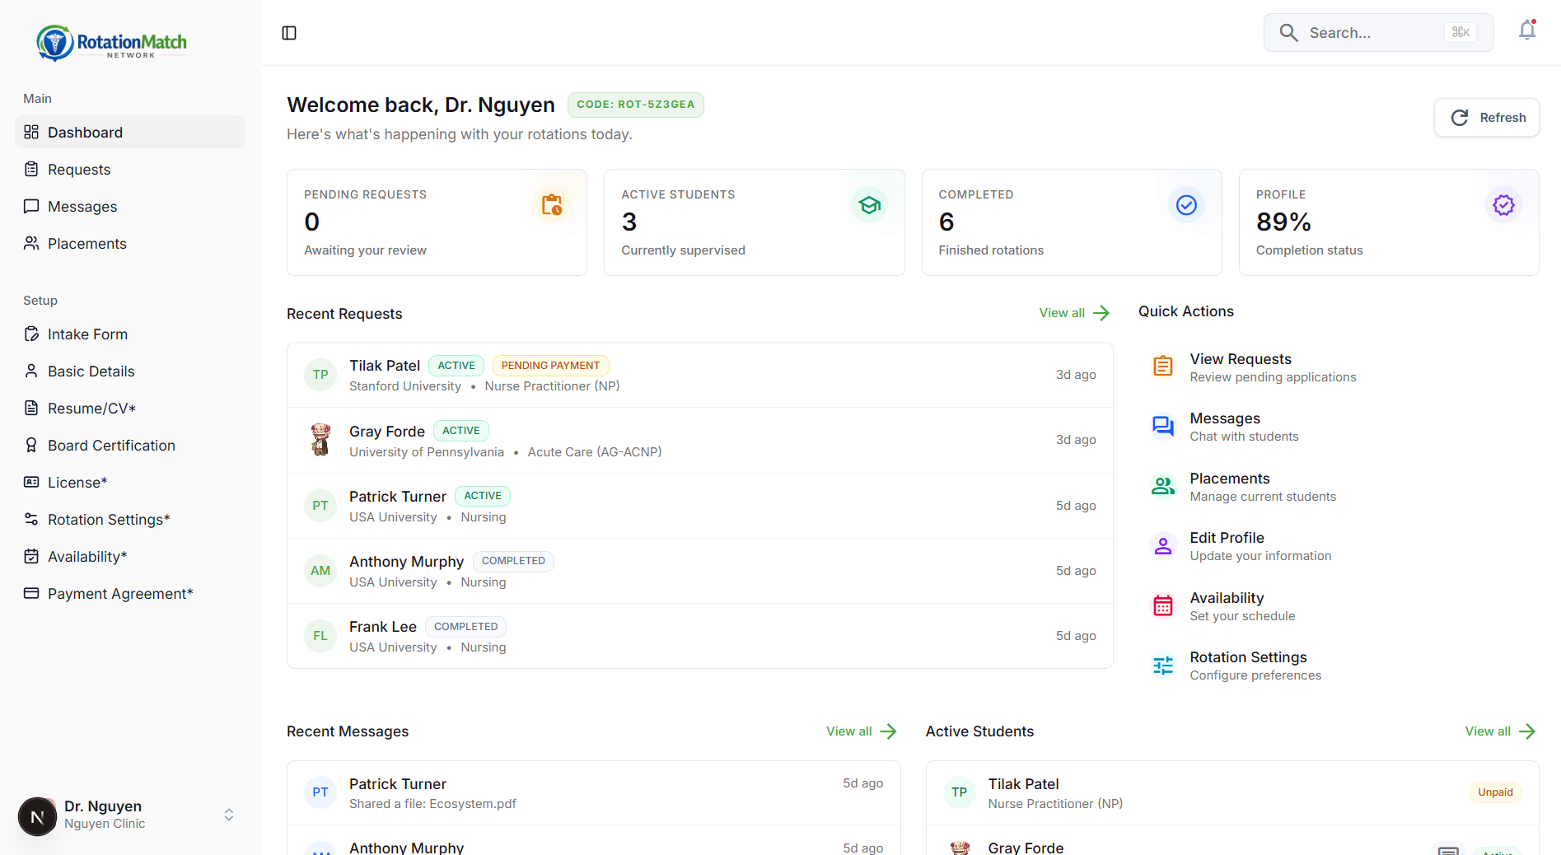The height and width of the screenshot is (855, 1561).
Task: Click the View Requests quick action icon
Action: (1162, 366)
